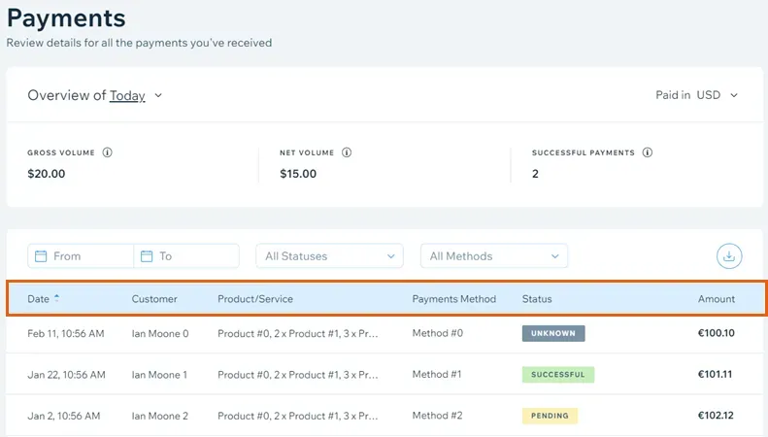Image resolution: width=768 pixels, height=437 pixels.
Task: Change the Paid in USD currency selector
Action: pos(697,95)
